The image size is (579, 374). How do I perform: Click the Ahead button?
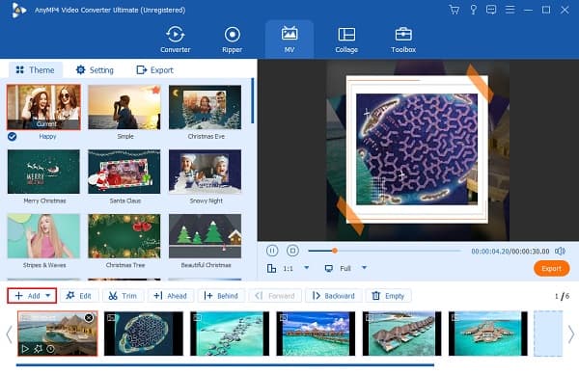[171, 296]
